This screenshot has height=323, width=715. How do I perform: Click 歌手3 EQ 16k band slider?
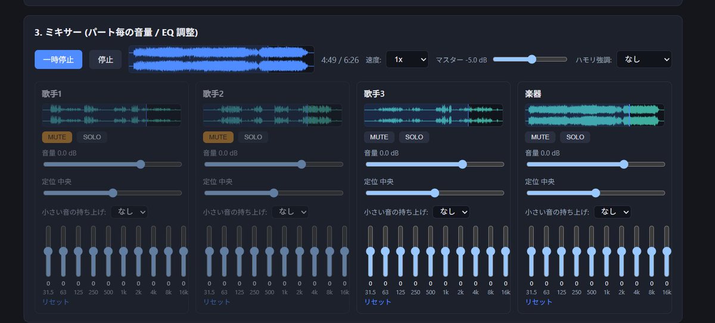coord(505,251)
